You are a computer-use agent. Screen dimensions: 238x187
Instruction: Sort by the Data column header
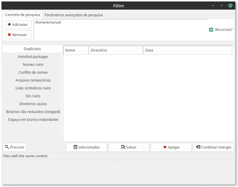(188, 50)
